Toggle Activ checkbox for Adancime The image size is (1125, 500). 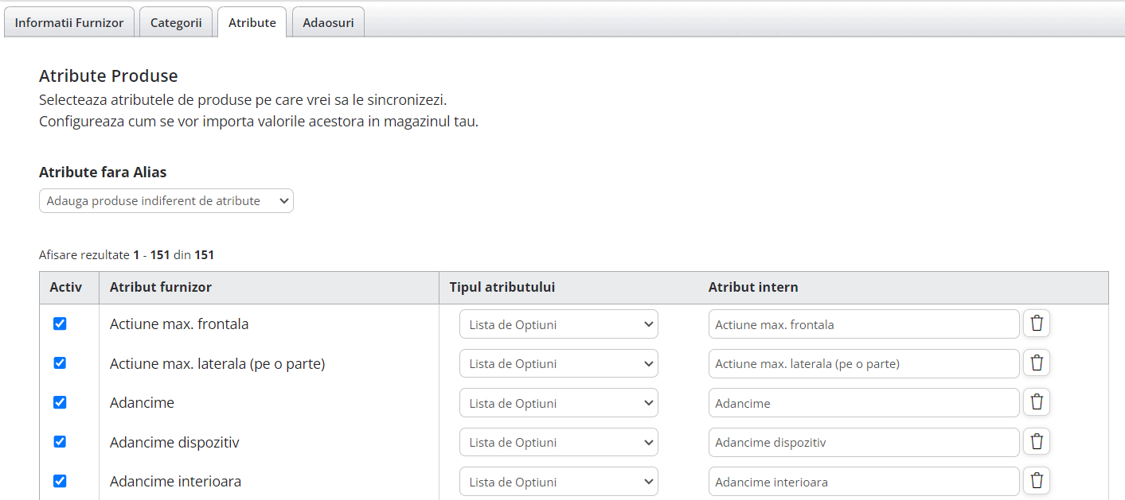coord(60,402)
